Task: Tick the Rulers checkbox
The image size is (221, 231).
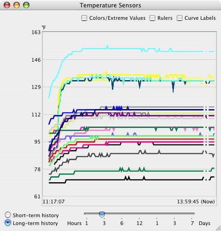Action: click(152, 18)
